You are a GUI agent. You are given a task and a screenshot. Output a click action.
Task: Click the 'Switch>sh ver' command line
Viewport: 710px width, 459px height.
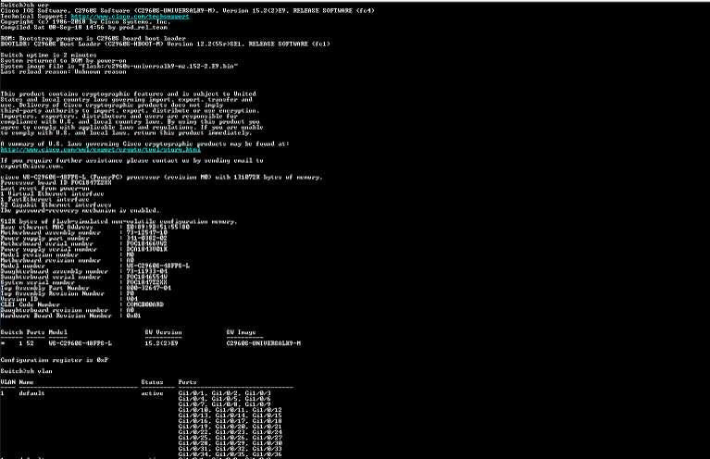pyautogui.click(x=24, y=5)
